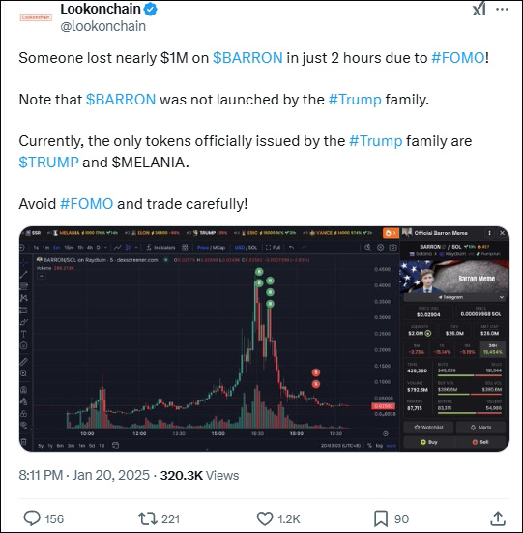Image resolution: width=523 pixels, height=533 pixels.
Task: Click the Barron Meme banner in image
Action: pyautogui.click(x=454, y=277)
